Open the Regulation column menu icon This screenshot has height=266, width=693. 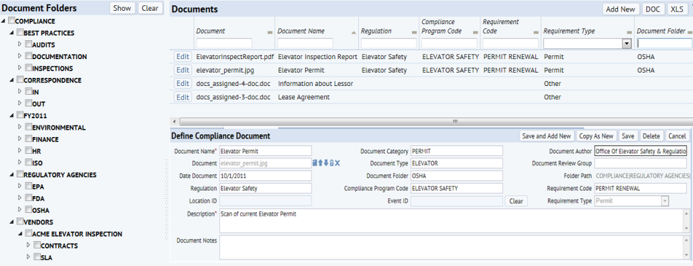(x=414, y=33)
